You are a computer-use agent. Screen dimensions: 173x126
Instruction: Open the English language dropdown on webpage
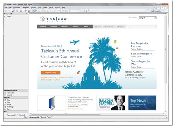pyautogui.click(x=148, y=18)
